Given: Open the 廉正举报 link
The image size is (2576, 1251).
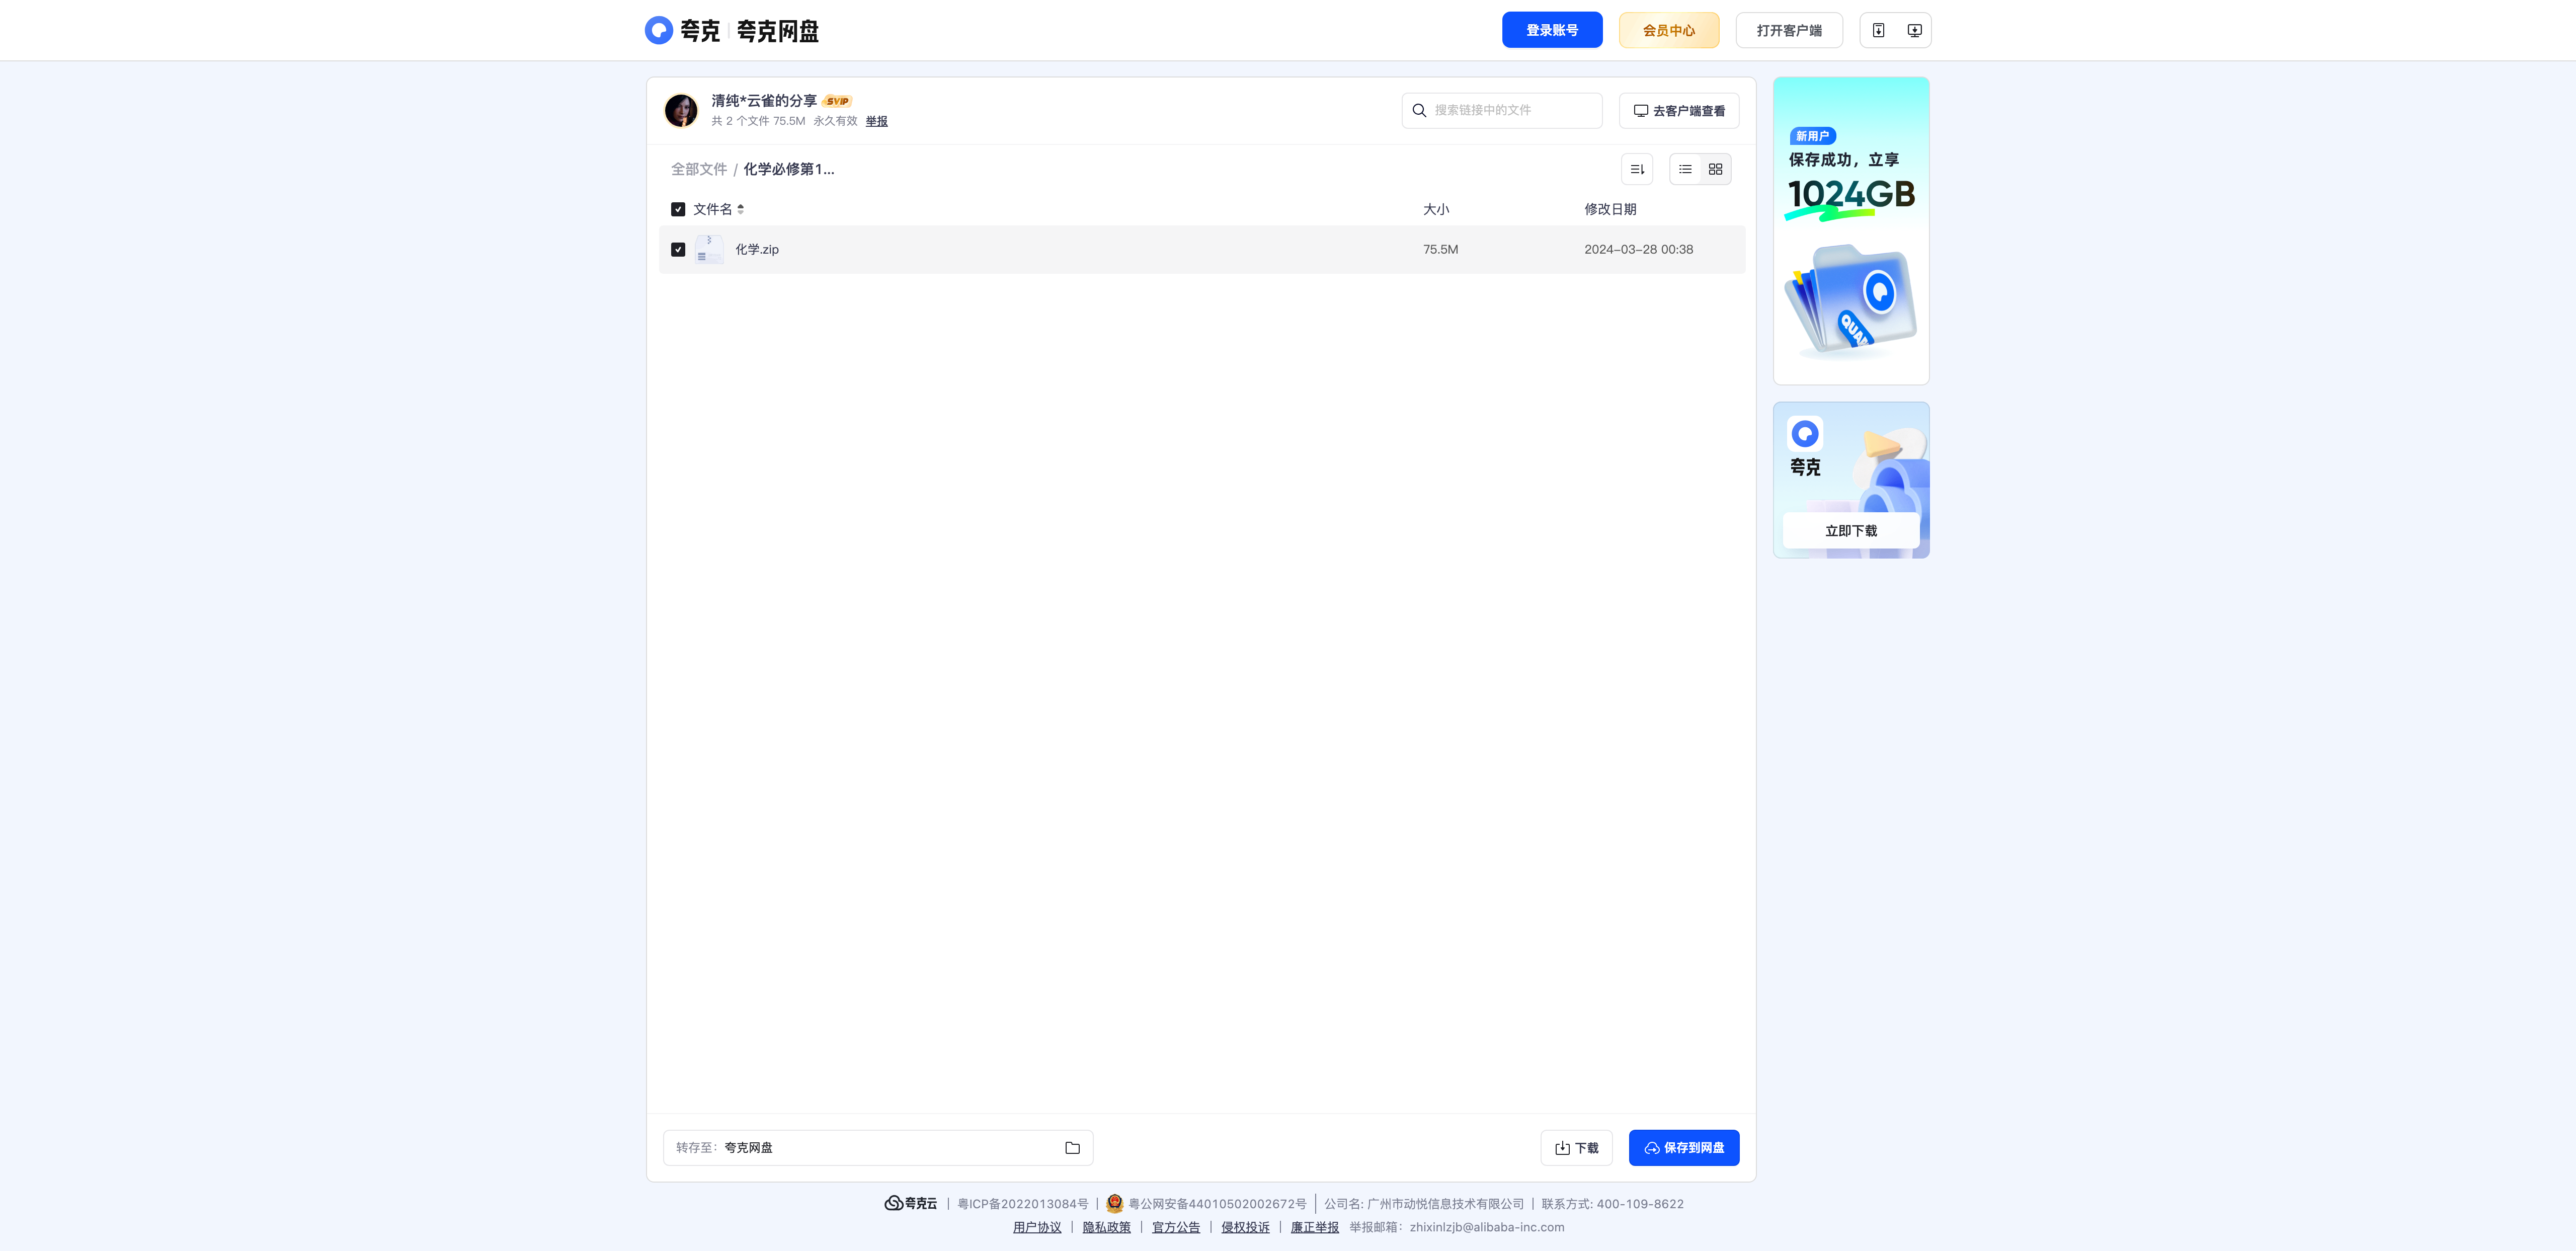Looking at the screenshot, I should [x=1315, y=1227].
